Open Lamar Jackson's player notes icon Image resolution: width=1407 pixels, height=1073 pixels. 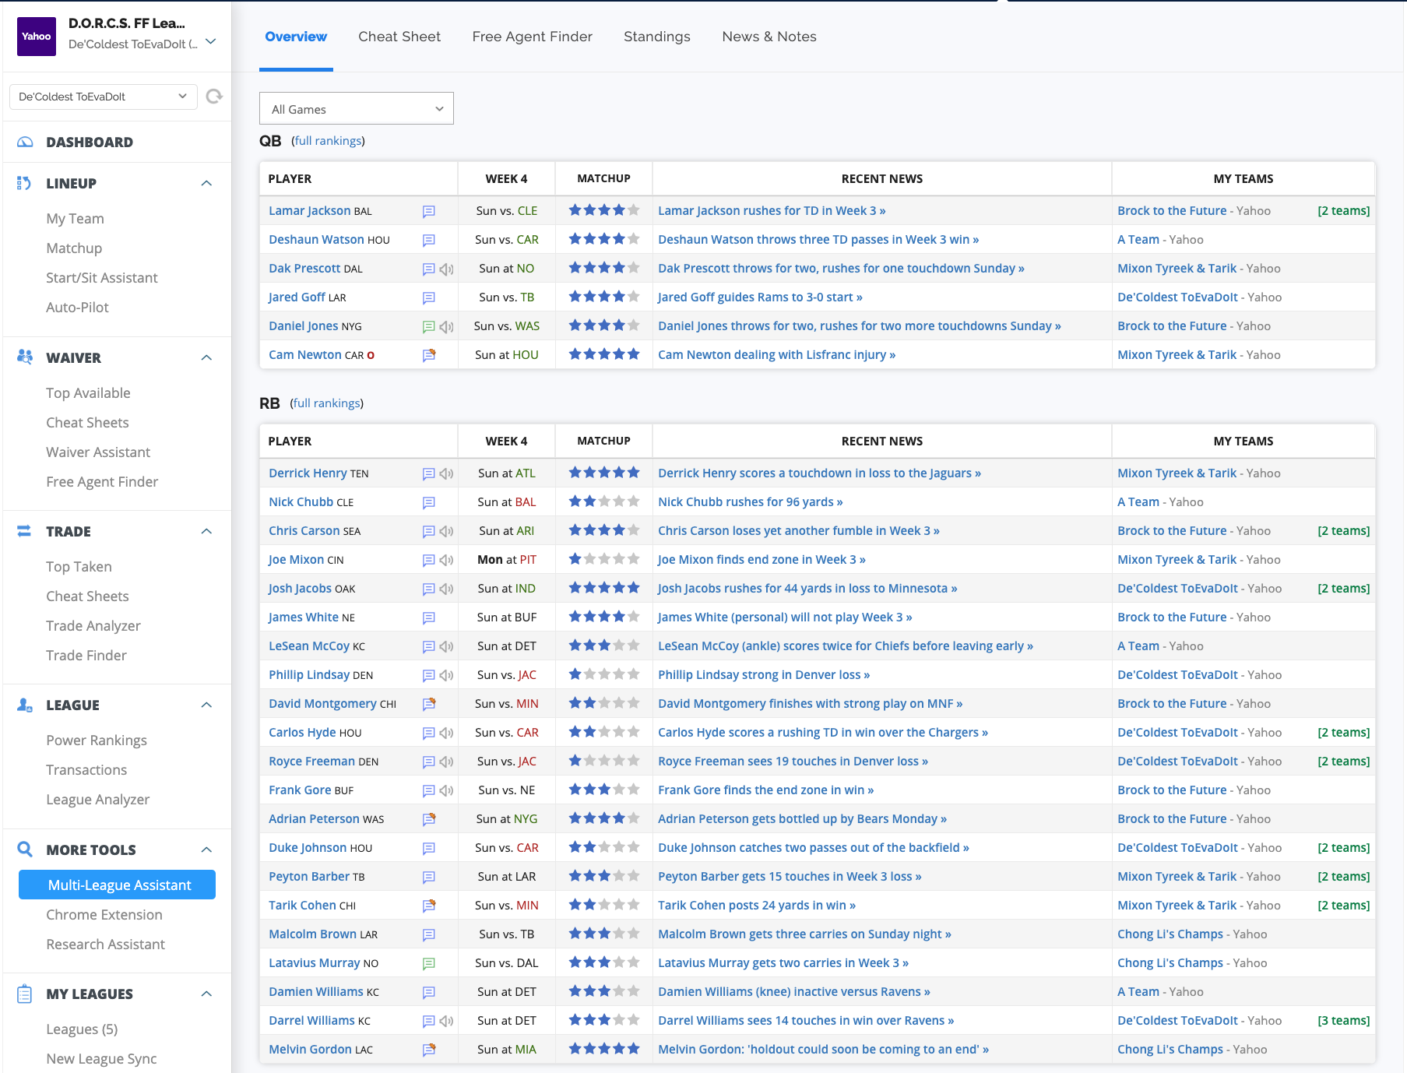click(428, 211)
